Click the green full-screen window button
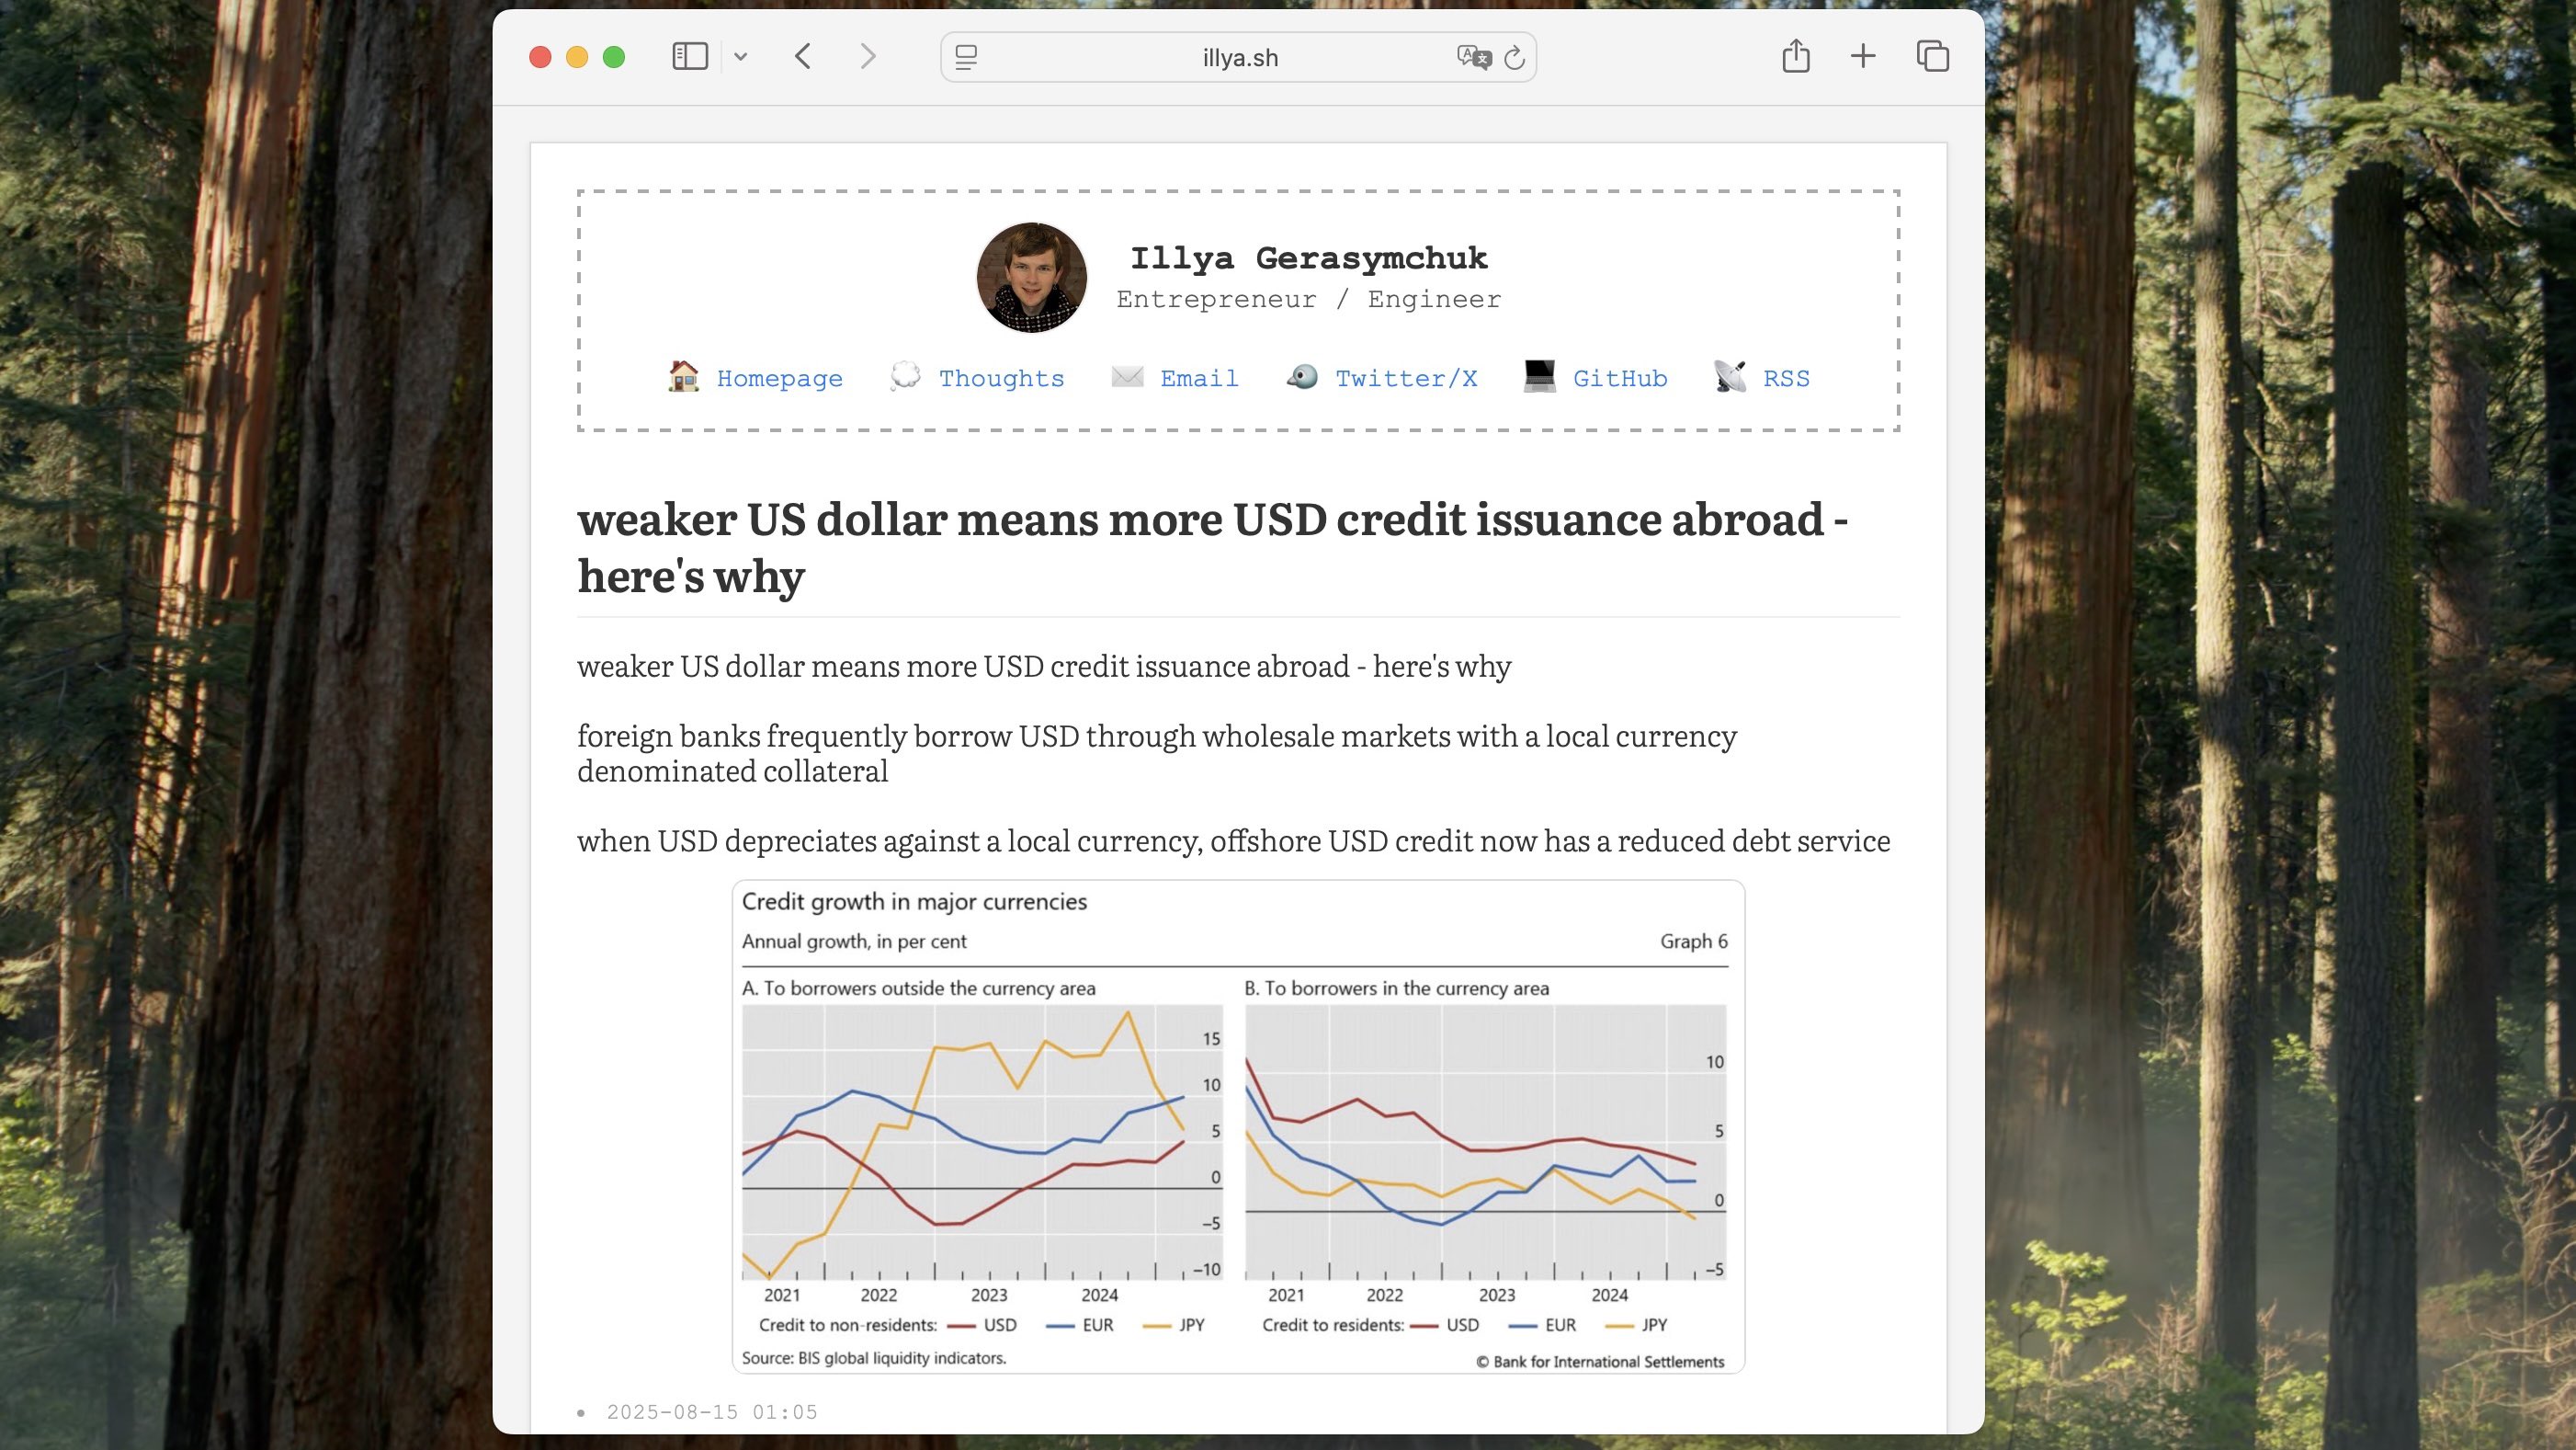Viewport: 2576px width, 1450px height. coord(614,57)
